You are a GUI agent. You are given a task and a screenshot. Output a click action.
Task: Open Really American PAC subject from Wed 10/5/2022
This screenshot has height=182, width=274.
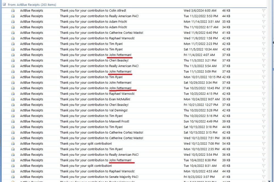pyautogui.click(x=99, y=155)
